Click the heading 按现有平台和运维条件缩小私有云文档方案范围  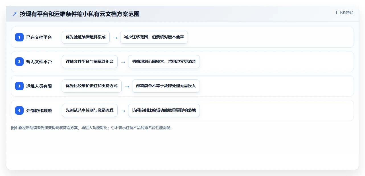pyautogui.click(x=80, y=14)
